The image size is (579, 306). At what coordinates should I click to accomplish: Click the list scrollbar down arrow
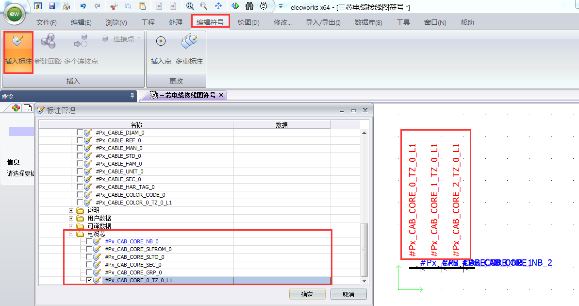(x=364, y=281)
